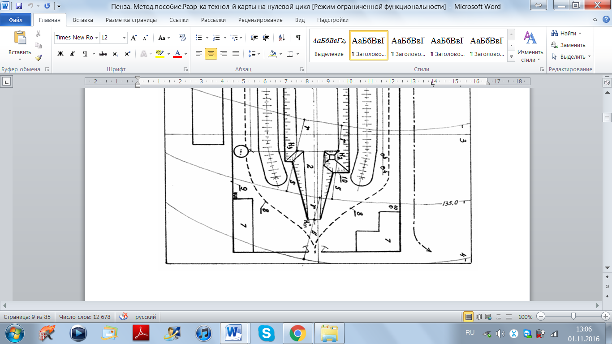The image size is (612, 344).
Task: Click the Format Painter brush icon
Action: [39, 57]
